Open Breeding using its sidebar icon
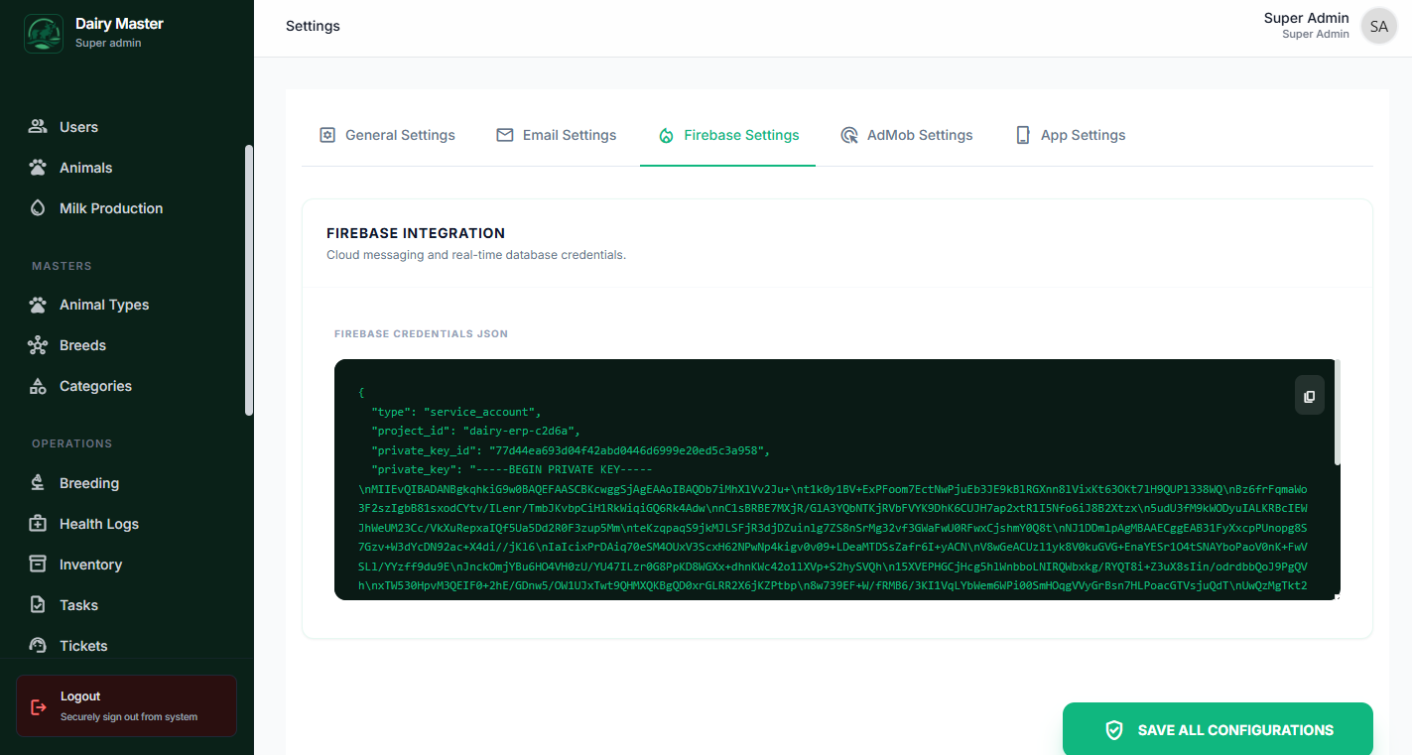Screen dimensions: 1412x755 point(38,483)
